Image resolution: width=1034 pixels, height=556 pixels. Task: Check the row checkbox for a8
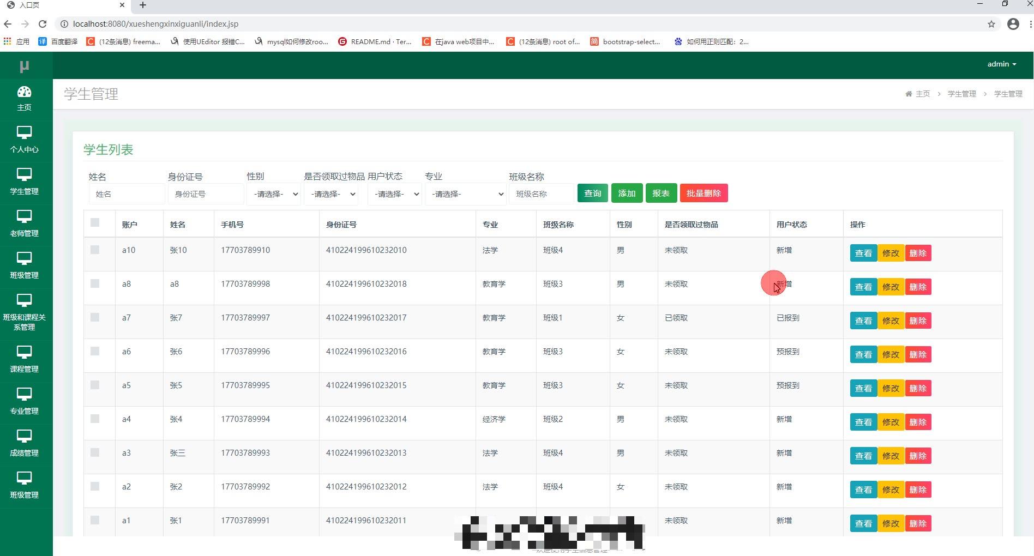pos(95,283)
